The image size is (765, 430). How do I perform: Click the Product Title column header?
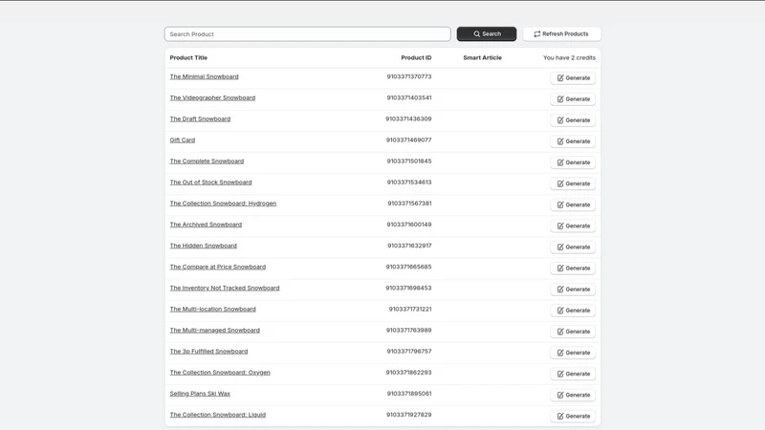188,57
